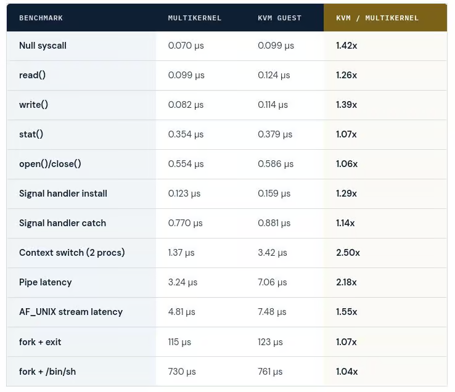Select the 0.070 µs multikernel value
The width and height of the screenshot is (455, 392).
click(186, 46)
